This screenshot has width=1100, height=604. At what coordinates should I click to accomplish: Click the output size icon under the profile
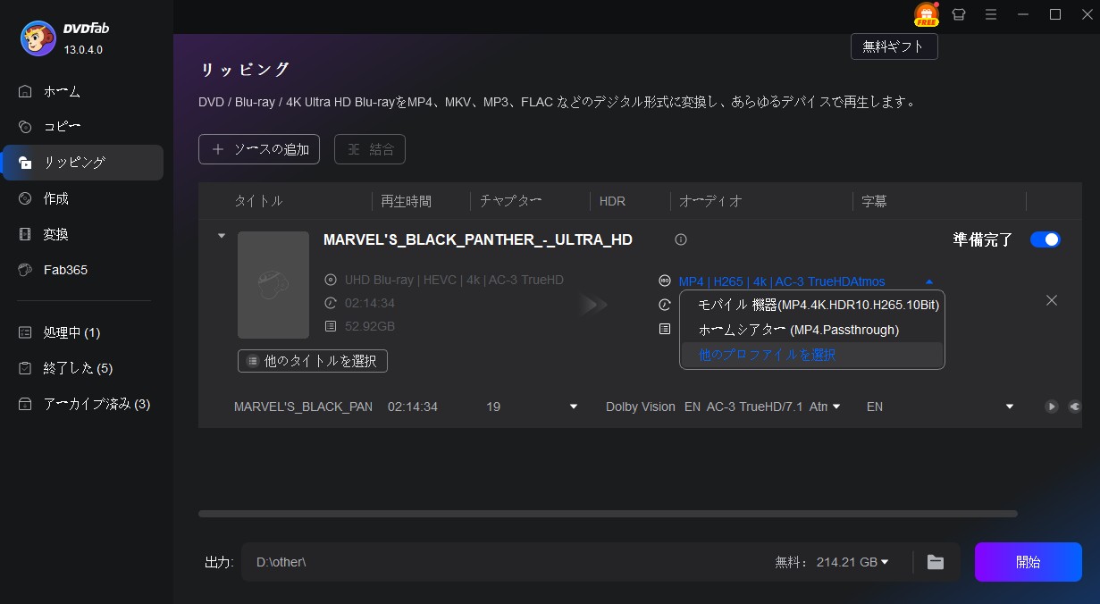[664, 329]
